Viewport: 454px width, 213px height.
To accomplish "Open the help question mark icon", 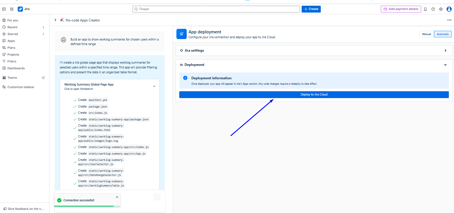I will tap(433, 9).
